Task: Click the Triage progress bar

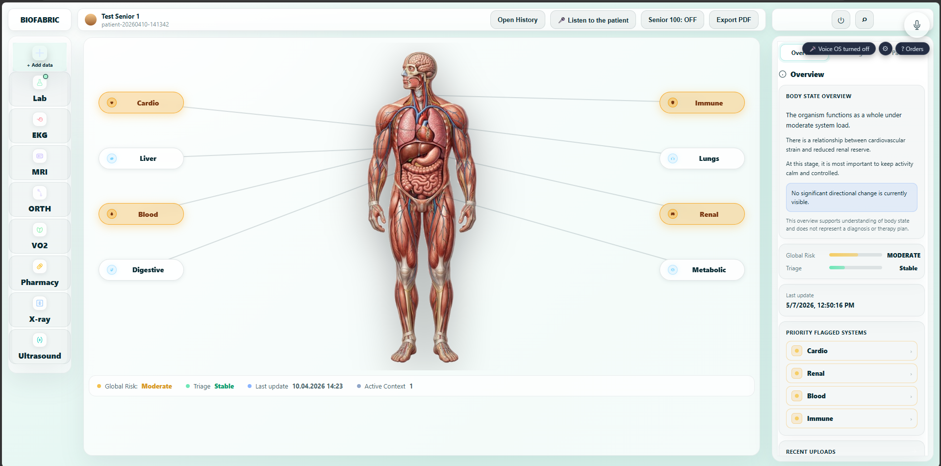Action: (x=855, y=268)
